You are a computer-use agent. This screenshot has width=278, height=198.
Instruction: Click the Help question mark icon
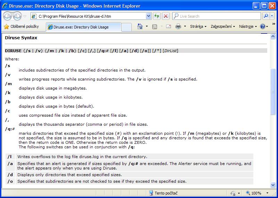tap(263, 27)
